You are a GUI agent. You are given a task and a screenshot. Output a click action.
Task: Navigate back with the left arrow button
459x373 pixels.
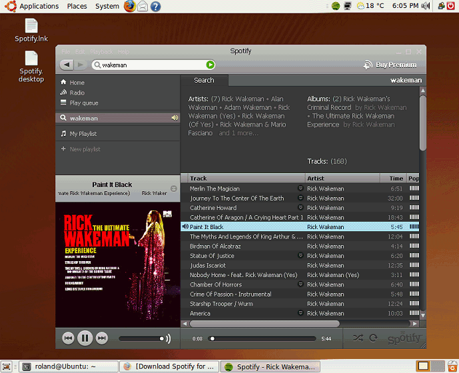click(66, 65)
